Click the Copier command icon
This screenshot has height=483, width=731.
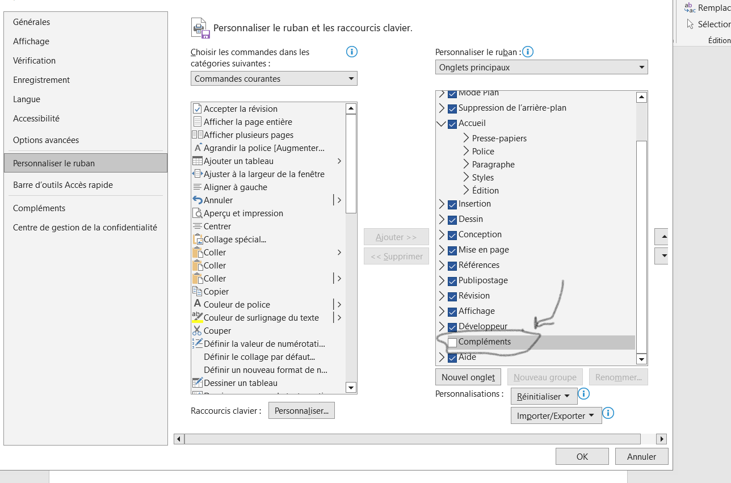pos(198,291)
